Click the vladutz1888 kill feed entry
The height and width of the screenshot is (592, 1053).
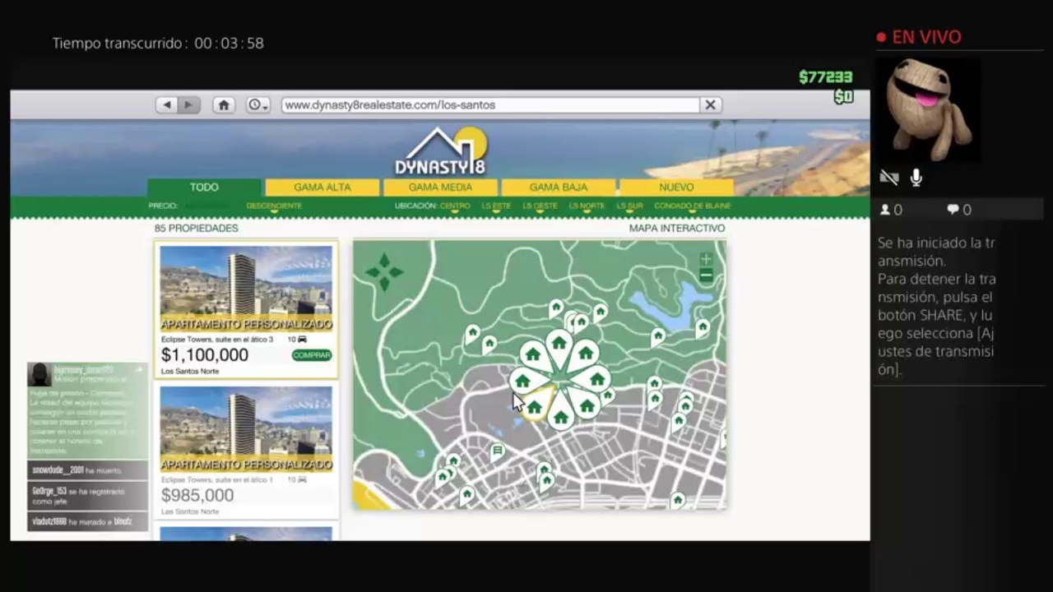[x=88, y=521]
